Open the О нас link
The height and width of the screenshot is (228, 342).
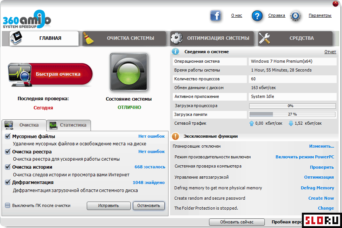[237, 16]
